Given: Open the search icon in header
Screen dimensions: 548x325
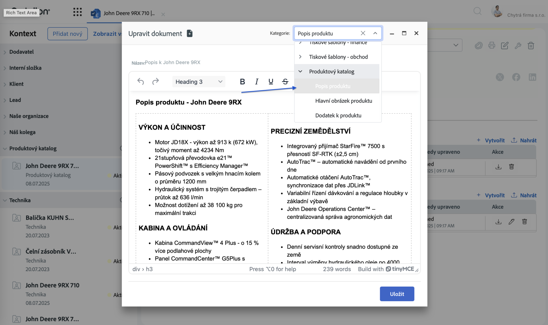Looking at the screenshot, I should coord(477,11).
